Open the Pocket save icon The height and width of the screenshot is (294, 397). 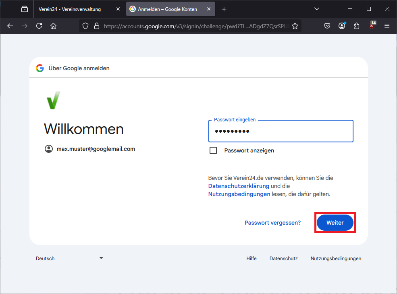click(x=327, y=26)
